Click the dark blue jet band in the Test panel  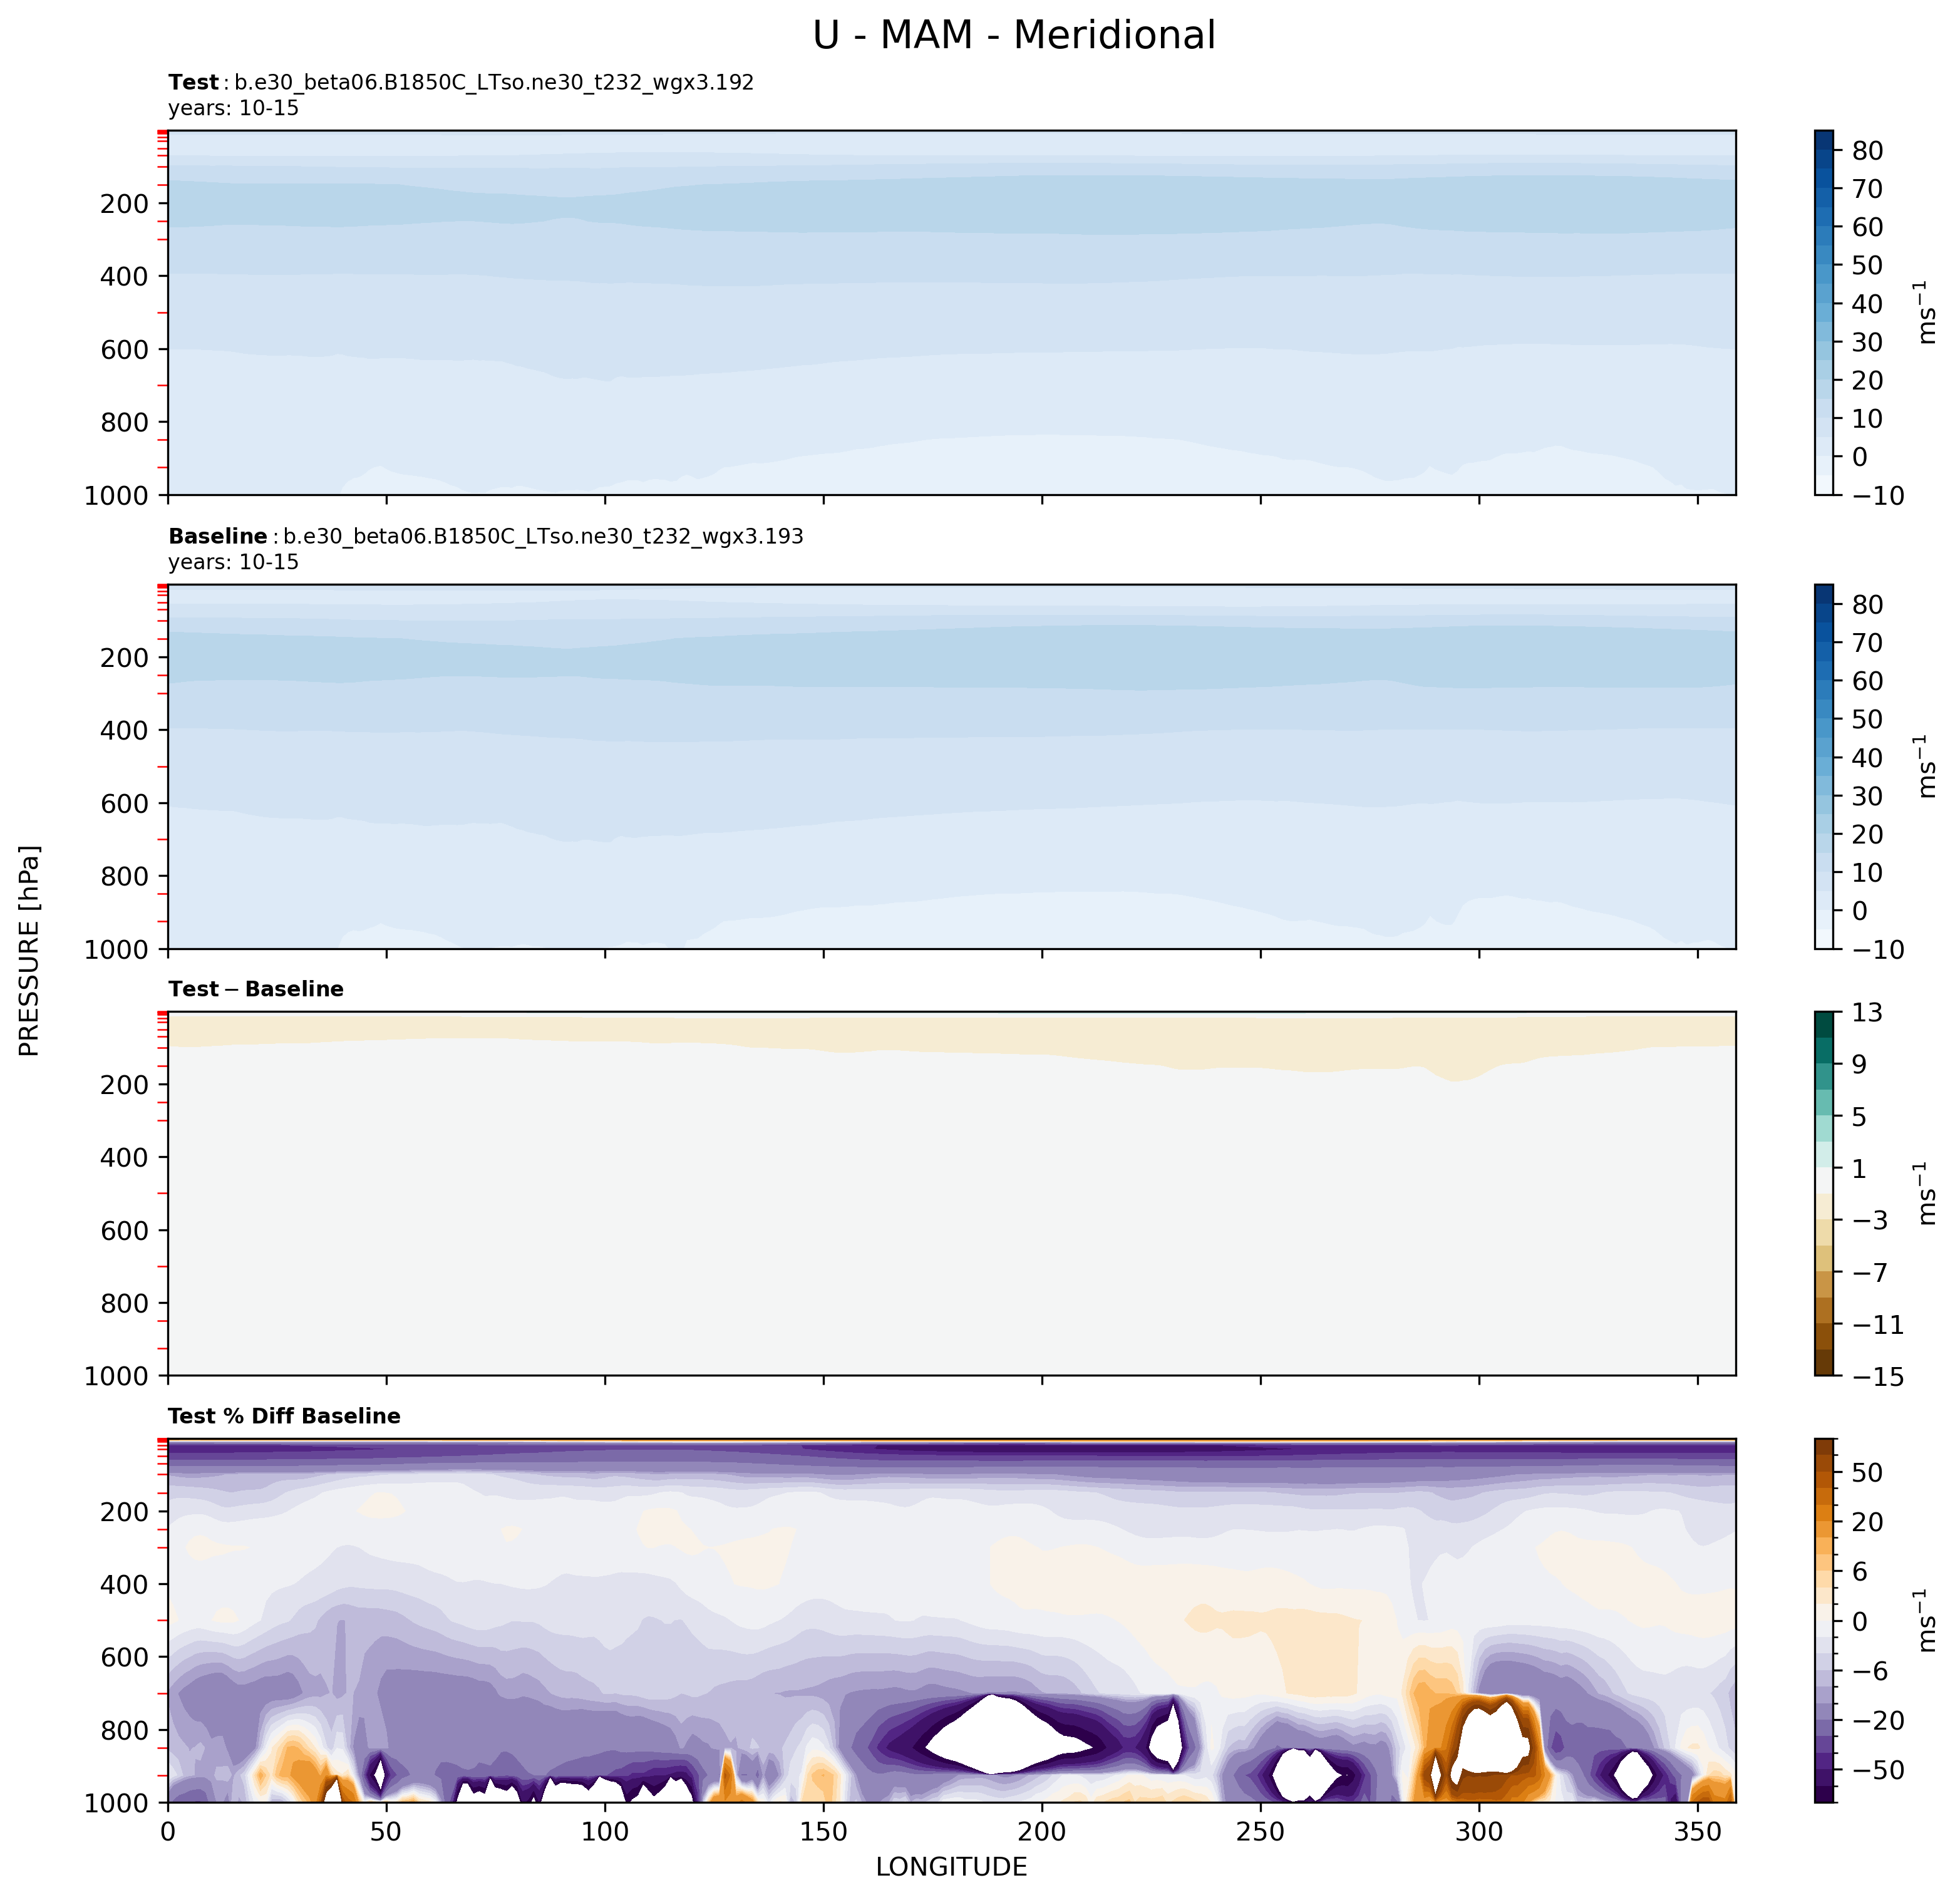point(1000,205)
